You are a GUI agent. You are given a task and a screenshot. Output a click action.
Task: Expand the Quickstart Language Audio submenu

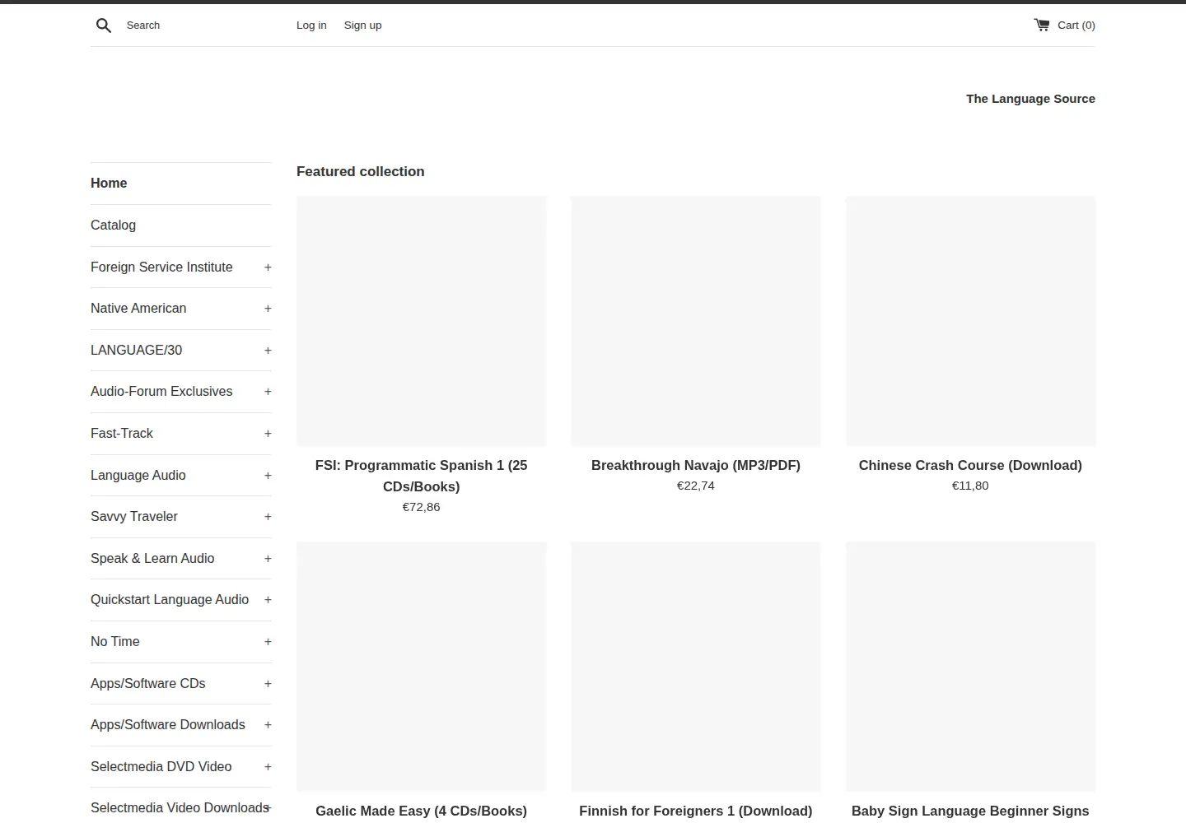coord(268,600)
